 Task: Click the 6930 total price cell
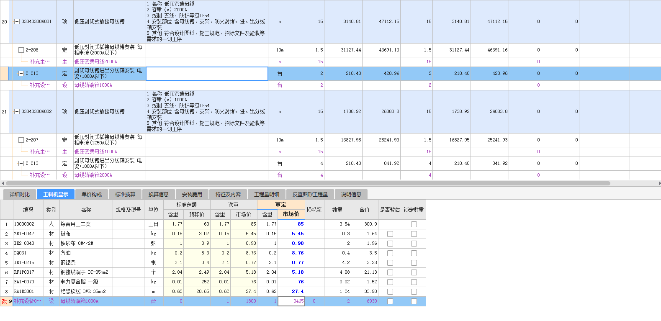point(365,301)
